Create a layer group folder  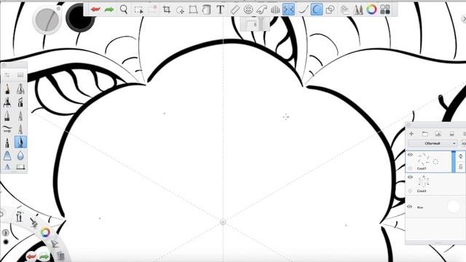(x=425, y=134)
